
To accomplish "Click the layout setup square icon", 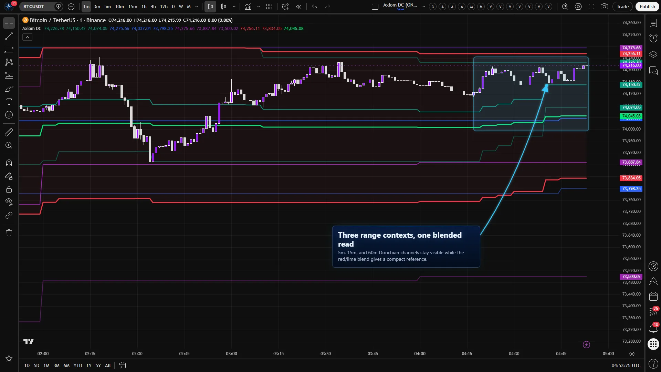I will pos(375,7).
